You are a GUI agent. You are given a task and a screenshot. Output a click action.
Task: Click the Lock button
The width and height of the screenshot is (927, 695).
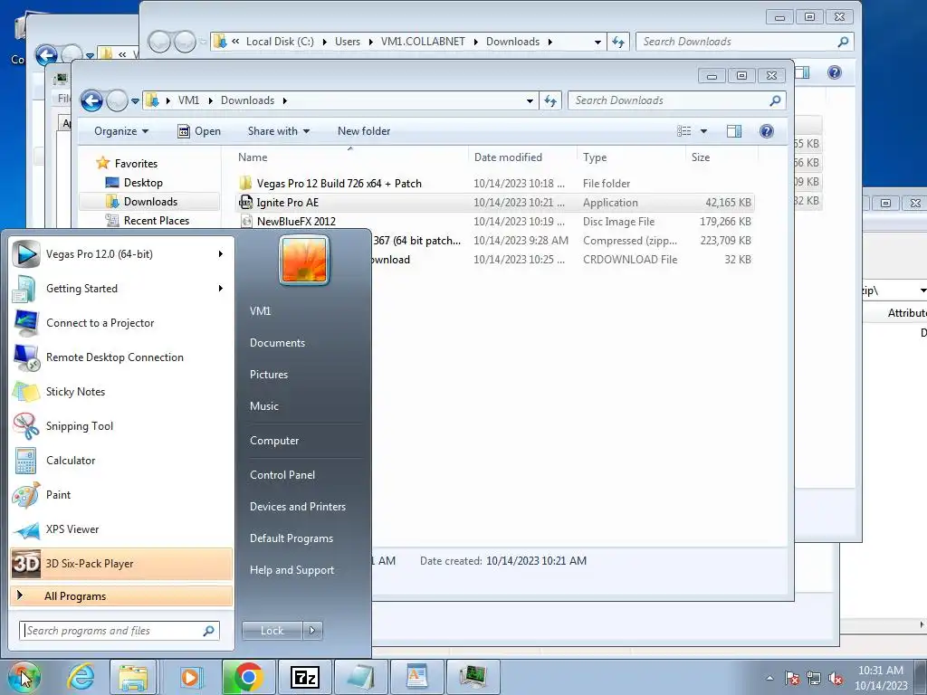pos(272,631)
